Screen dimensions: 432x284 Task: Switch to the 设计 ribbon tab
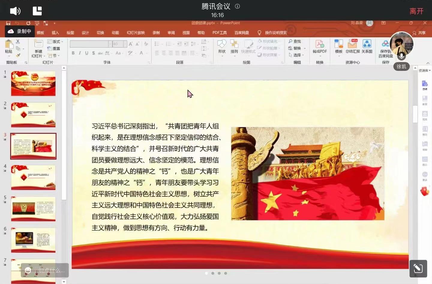click(85, 33)
